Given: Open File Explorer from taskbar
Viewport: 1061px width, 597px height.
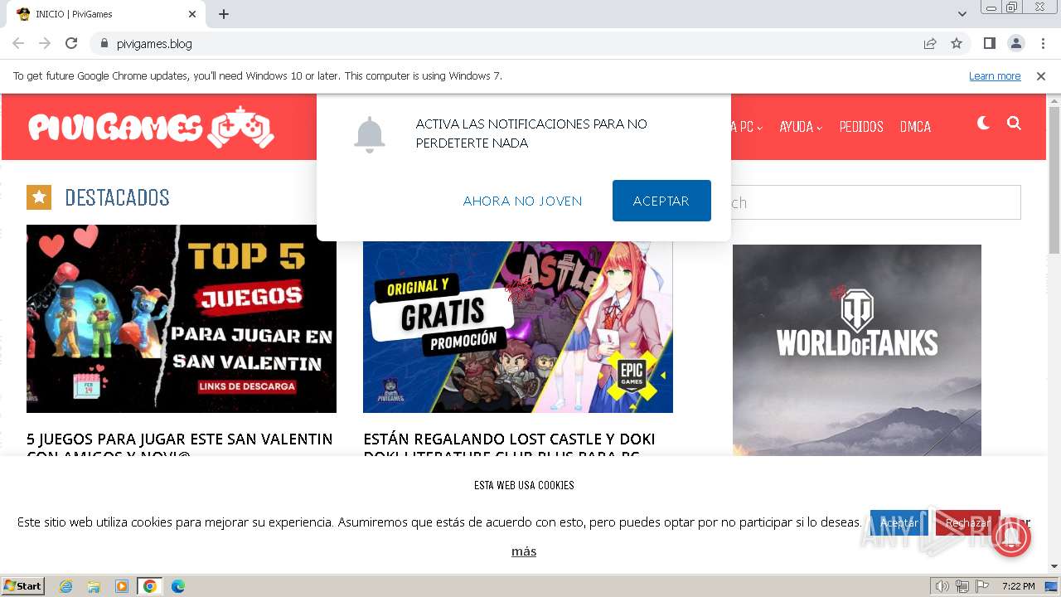Looking at the screenshot, I should point(94,586).
